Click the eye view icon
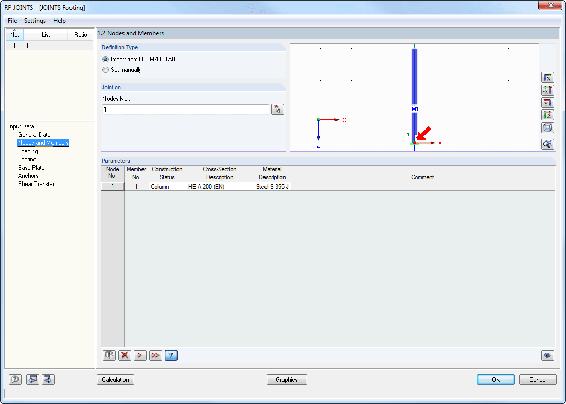This screenshot has width=566, height=404. 547,356
